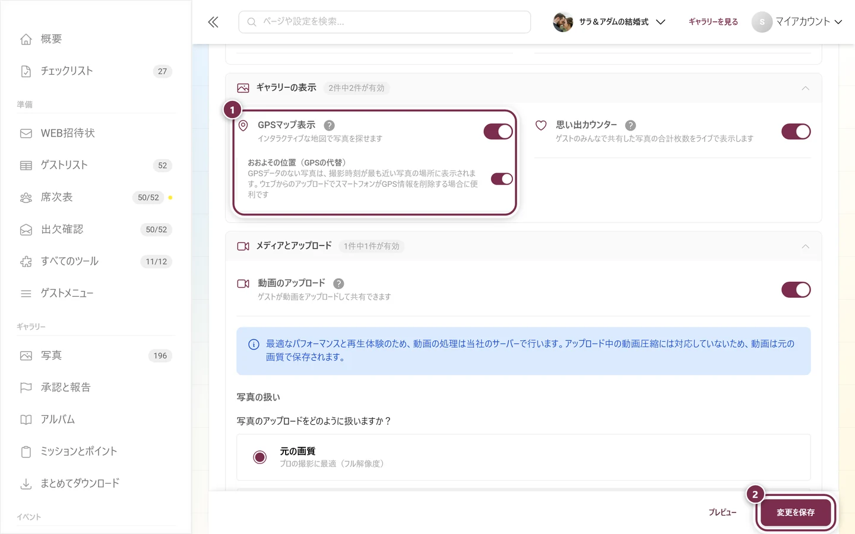This screenshot has height=534, width=855.
Task: Click the map pin icon for GPSマップ表示
Action: [243, 126]
